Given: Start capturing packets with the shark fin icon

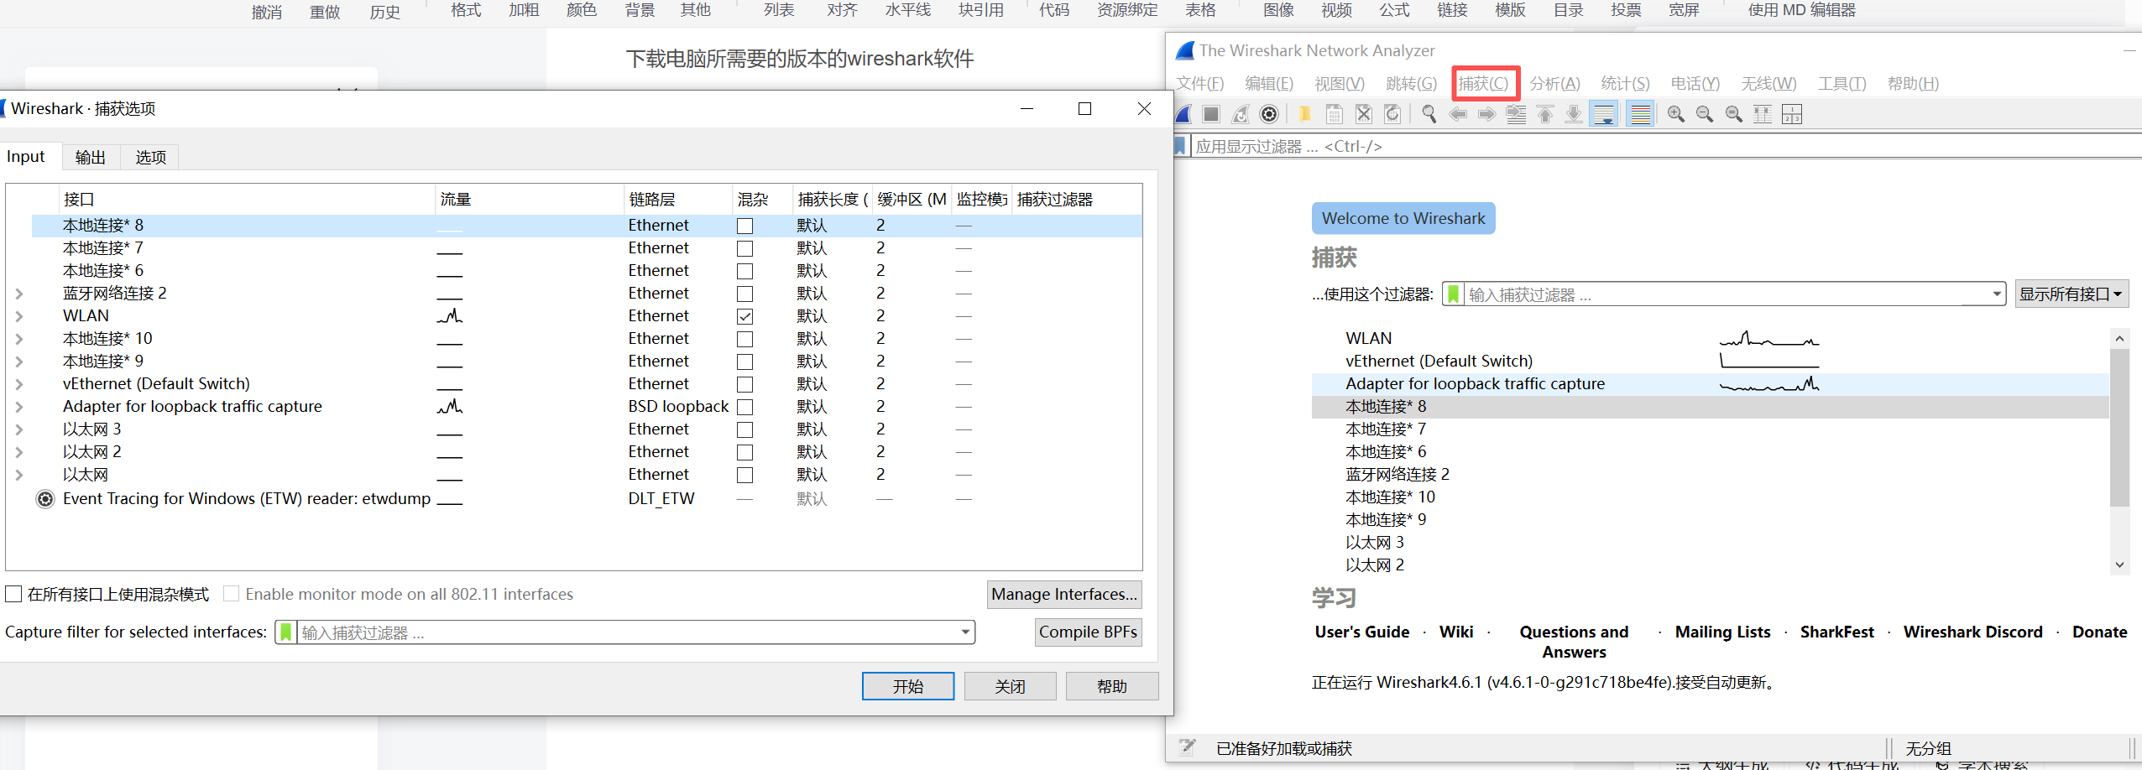Looking at the screenshot, I should point(1183,114).
